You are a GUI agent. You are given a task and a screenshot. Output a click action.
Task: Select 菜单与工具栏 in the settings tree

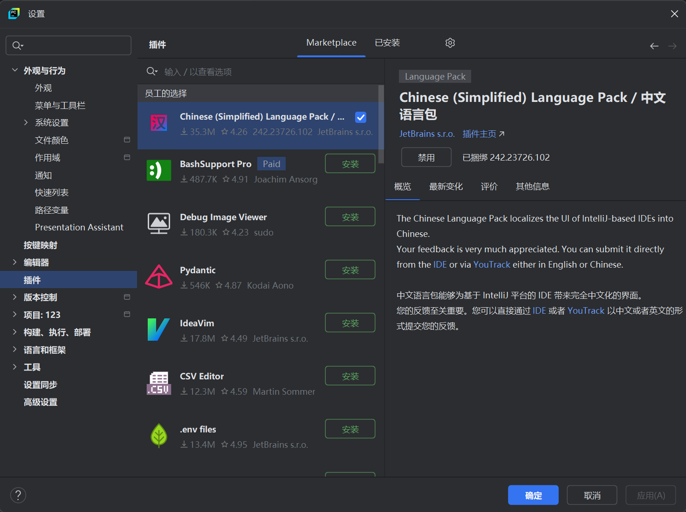pyautogui.click(x=60, y=106)
